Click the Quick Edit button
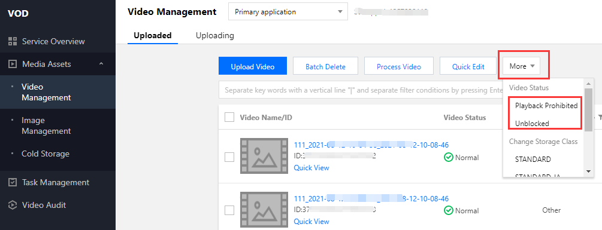 point(468,66)
